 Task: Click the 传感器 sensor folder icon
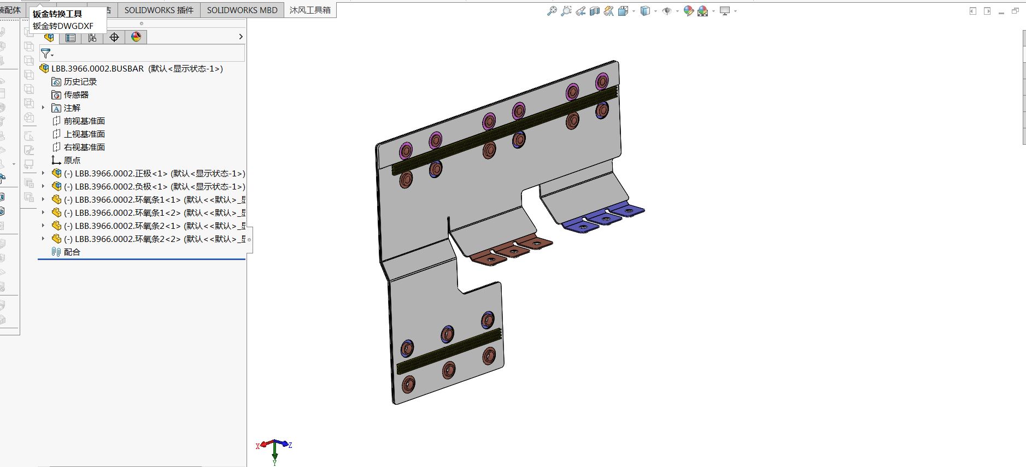[x=56, y=95]
